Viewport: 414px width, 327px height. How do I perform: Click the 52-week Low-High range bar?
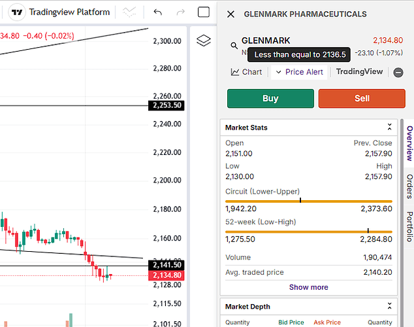(x=309, y=232)
